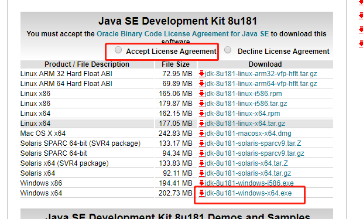
Task: Click download arrow icon beside solaris-x64.tar.gz
Action: tap(201, 173)
